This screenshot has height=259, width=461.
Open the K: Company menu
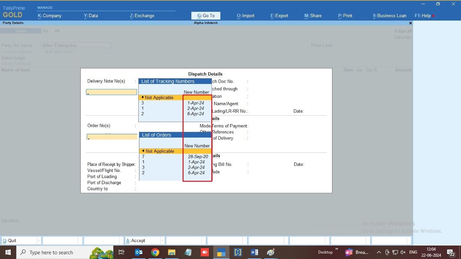pyautogui.click(x=50, y=16)
